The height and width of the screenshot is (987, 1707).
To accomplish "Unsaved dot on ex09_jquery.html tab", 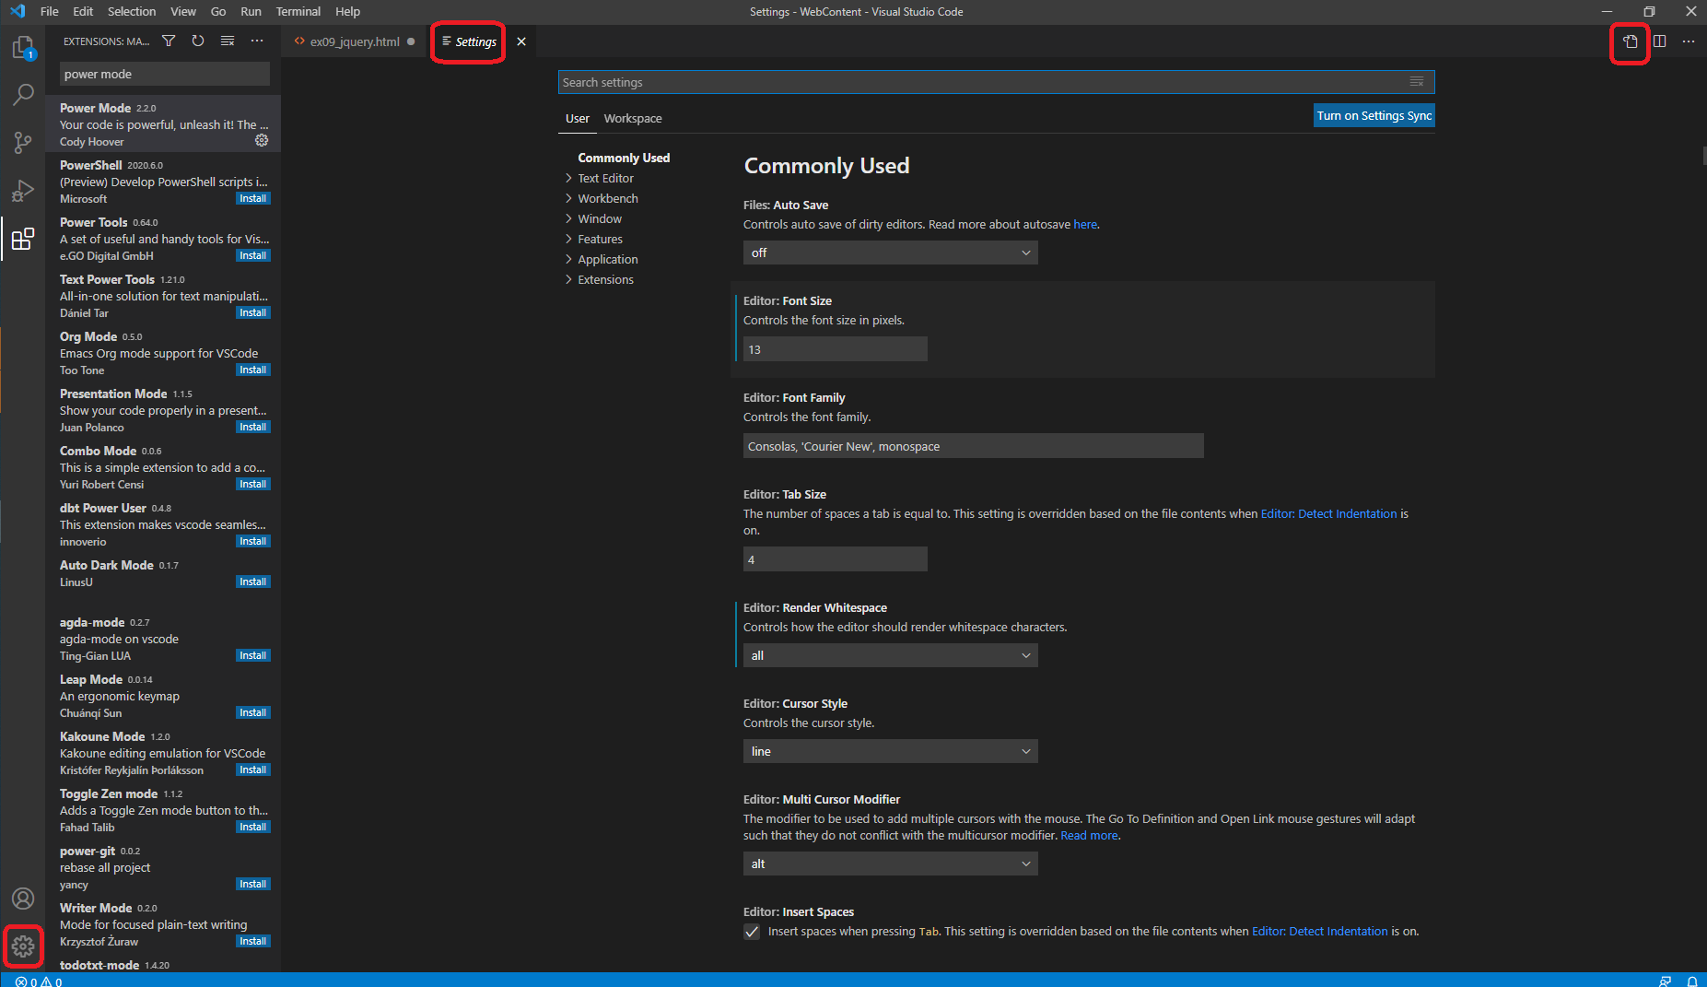I will (x=411, y=41).
